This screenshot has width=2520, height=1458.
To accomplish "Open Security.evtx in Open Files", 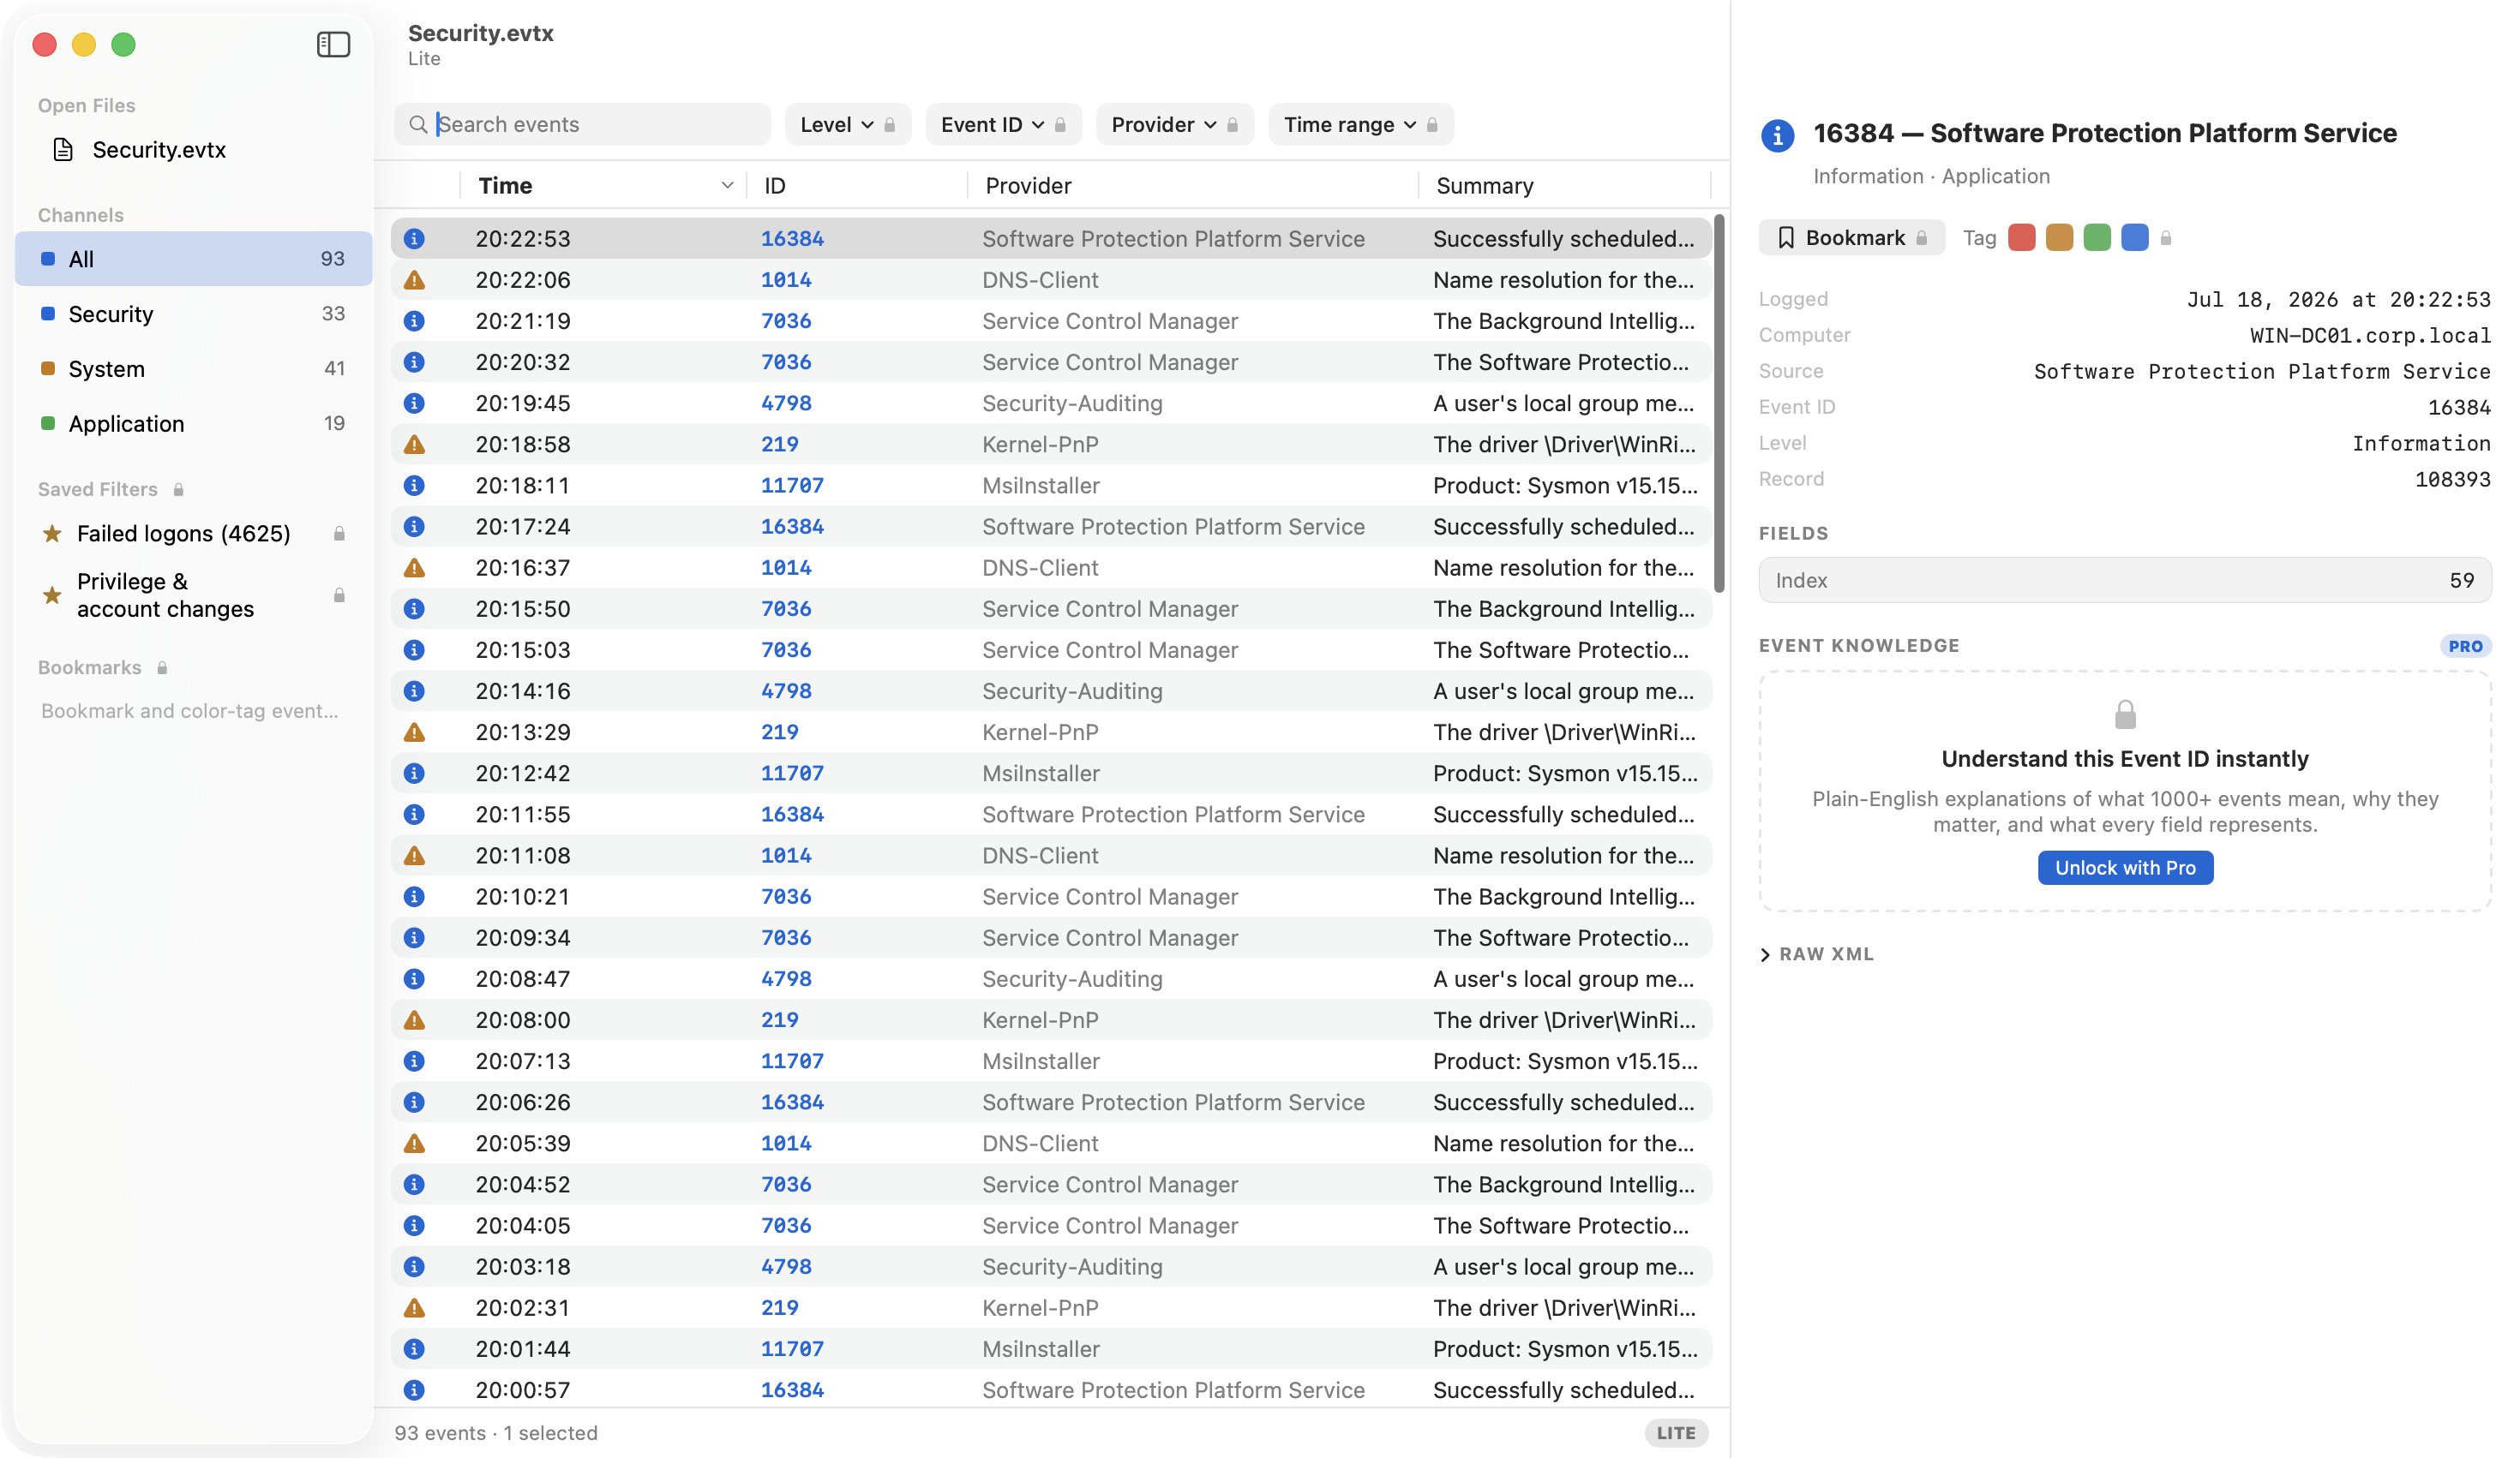I will pyautogui.click(x=193, y=150).
